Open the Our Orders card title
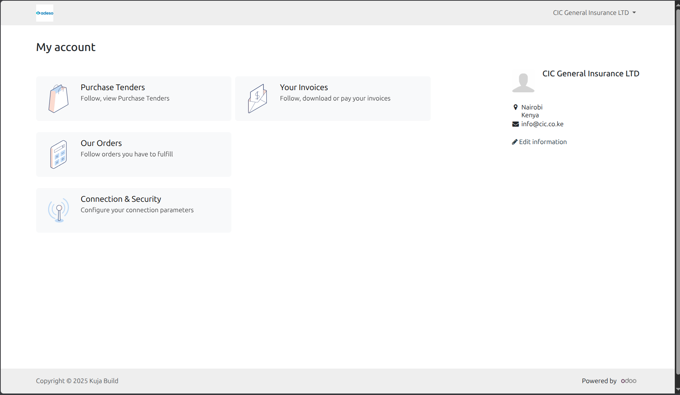The image size is (680, 395). click(101, 143)
